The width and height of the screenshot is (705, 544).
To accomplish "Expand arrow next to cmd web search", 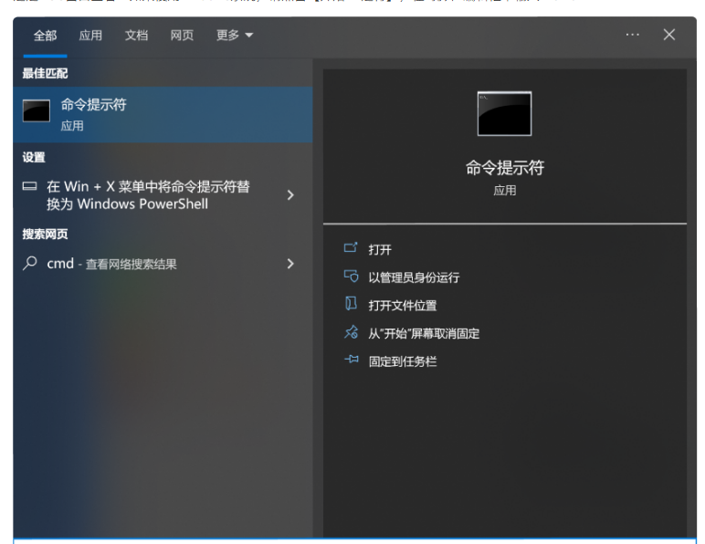I will 290,264.
